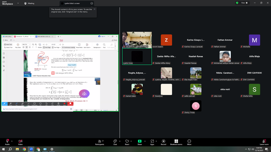Screen dimensions: 271x152
Task: Click Leave room
Action: 264,142
